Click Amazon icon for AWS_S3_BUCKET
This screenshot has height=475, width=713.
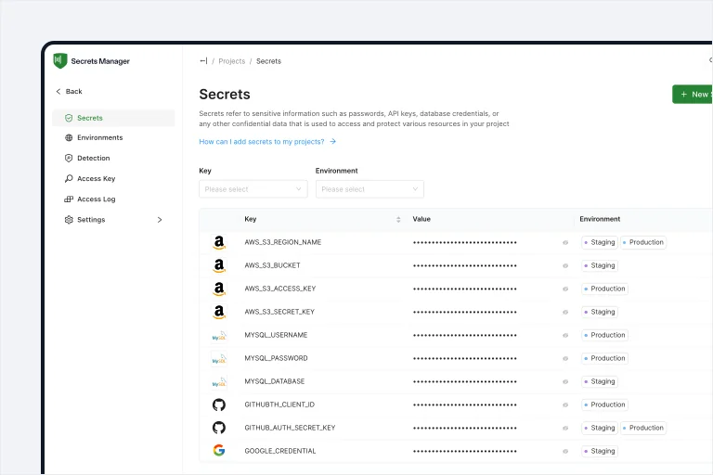(219, 265)
